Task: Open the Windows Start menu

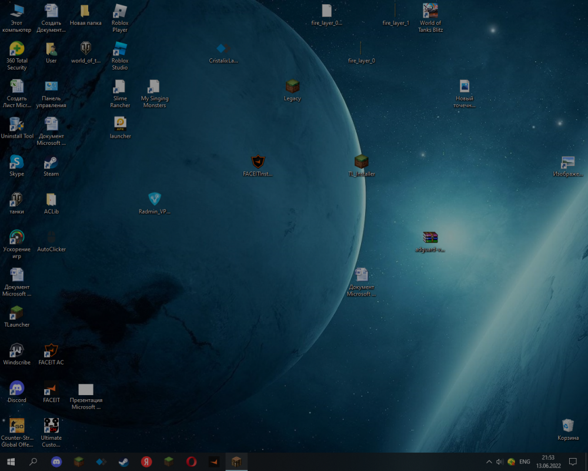Action: point(11,462)
